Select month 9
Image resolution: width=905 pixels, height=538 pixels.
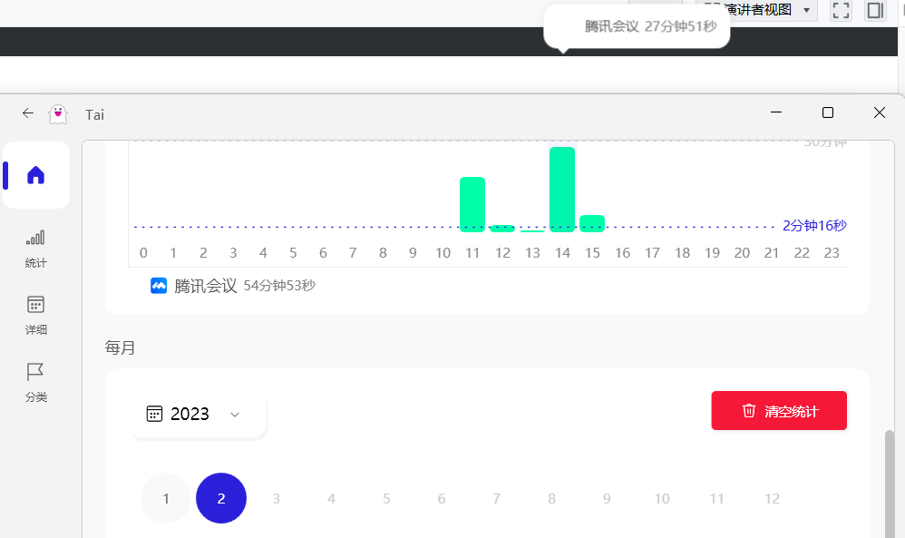click(607, 498)
